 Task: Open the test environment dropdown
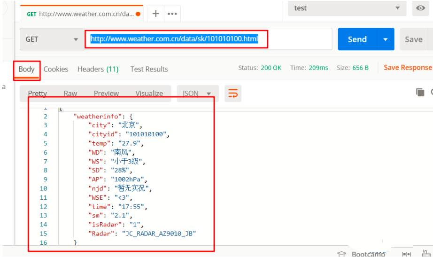pos(347,8)
